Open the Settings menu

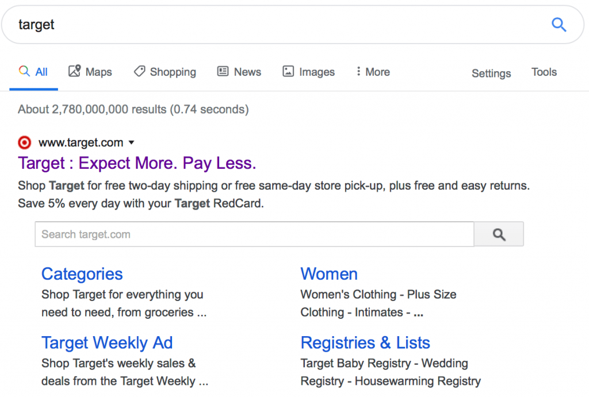point(491,73)
